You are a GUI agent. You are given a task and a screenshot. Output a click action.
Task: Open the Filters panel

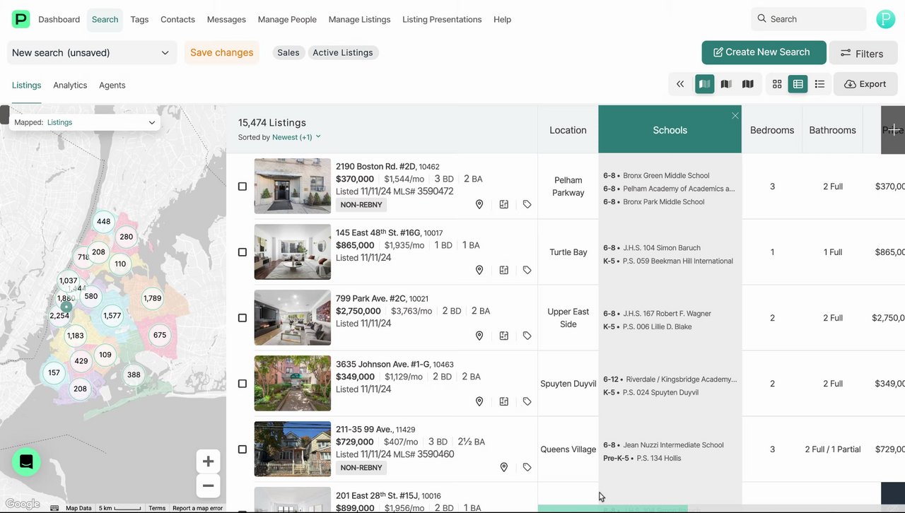pos(862,53)
